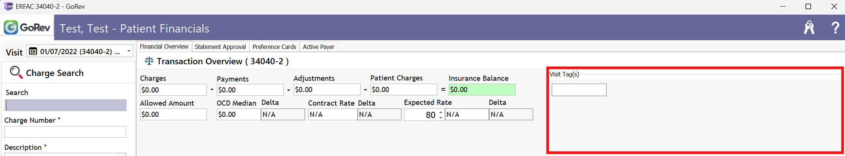Click the Search input field
The image size is (845, 156).
tap(66, 105)
